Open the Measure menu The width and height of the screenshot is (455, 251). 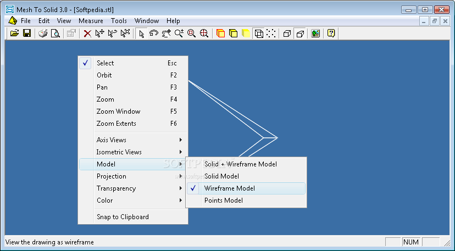pyautogui.click(x=91, y=21)
